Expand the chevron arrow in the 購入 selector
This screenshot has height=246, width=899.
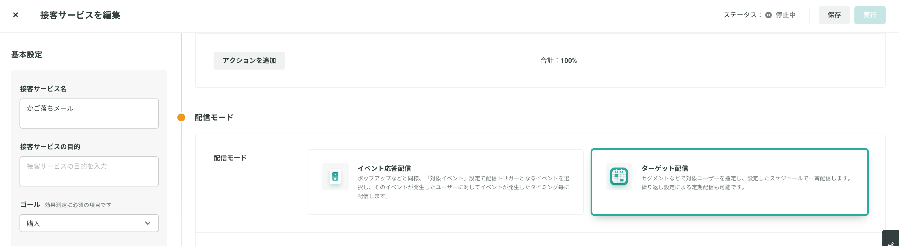point(148,223)
